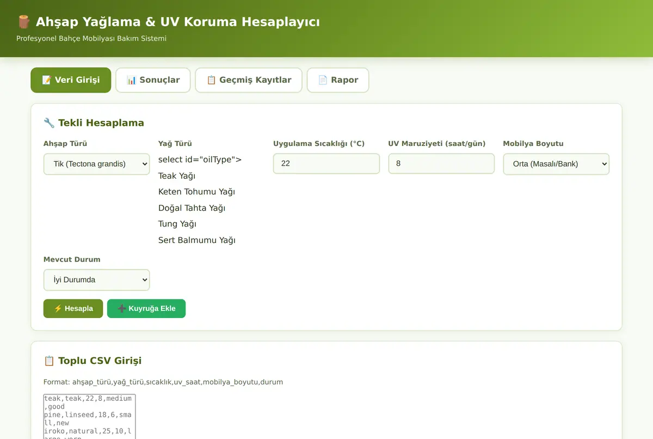
Task: Click the Keten Tohumu Yağı text
Action: point(196,192)
